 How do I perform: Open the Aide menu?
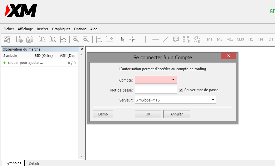(x=94, y=29)
